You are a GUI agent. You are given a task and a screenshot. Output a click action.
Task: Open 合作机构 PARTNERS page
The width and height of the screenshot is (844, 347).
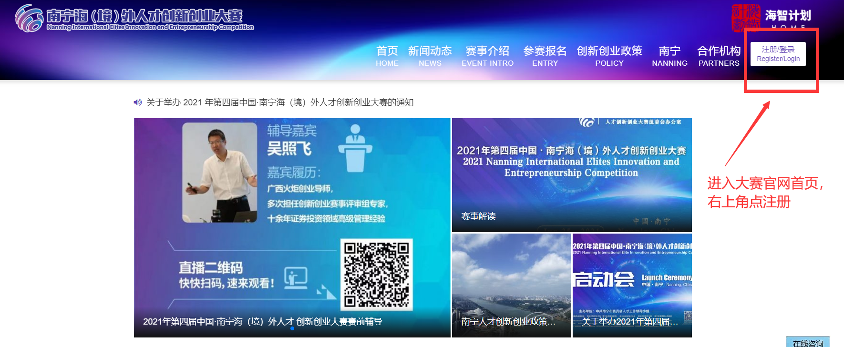[x=719, y=56]
